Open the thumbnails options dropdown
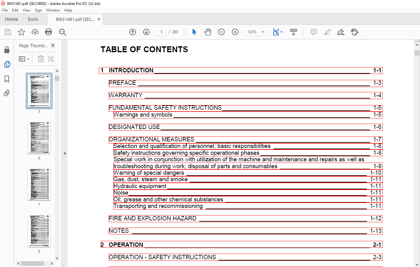Viewport: 420px width, 267px height. (x=24, y=59)
